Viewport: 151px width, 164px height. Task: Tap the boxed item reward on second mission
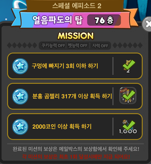(128, 95)
